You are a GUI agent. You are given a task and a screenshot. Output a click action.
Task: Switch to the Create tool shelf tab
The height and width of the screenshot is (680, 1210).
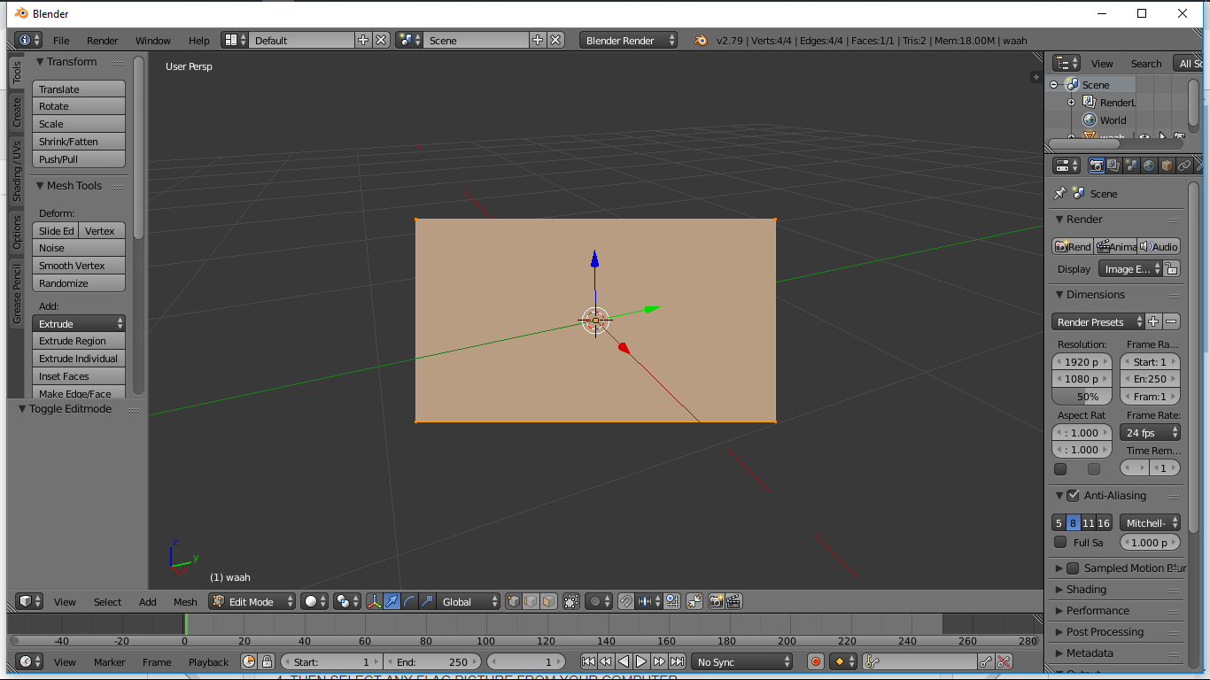[16, 112]
